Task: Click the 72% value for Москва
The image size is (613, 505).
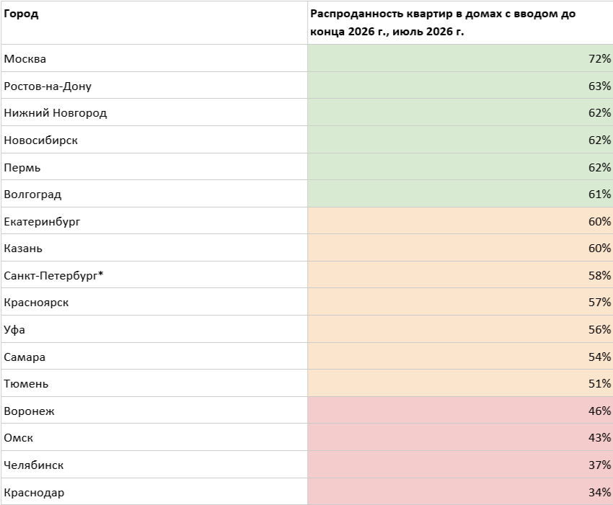Action: [x=460, y=58]
